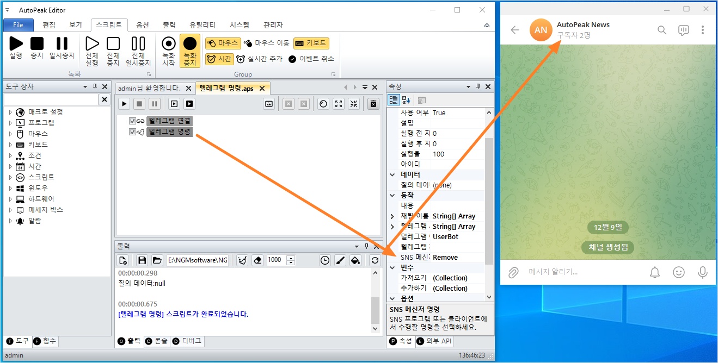Switch to the 함수 tab in toolbox
718x363 pixels.
click(45, 341)
